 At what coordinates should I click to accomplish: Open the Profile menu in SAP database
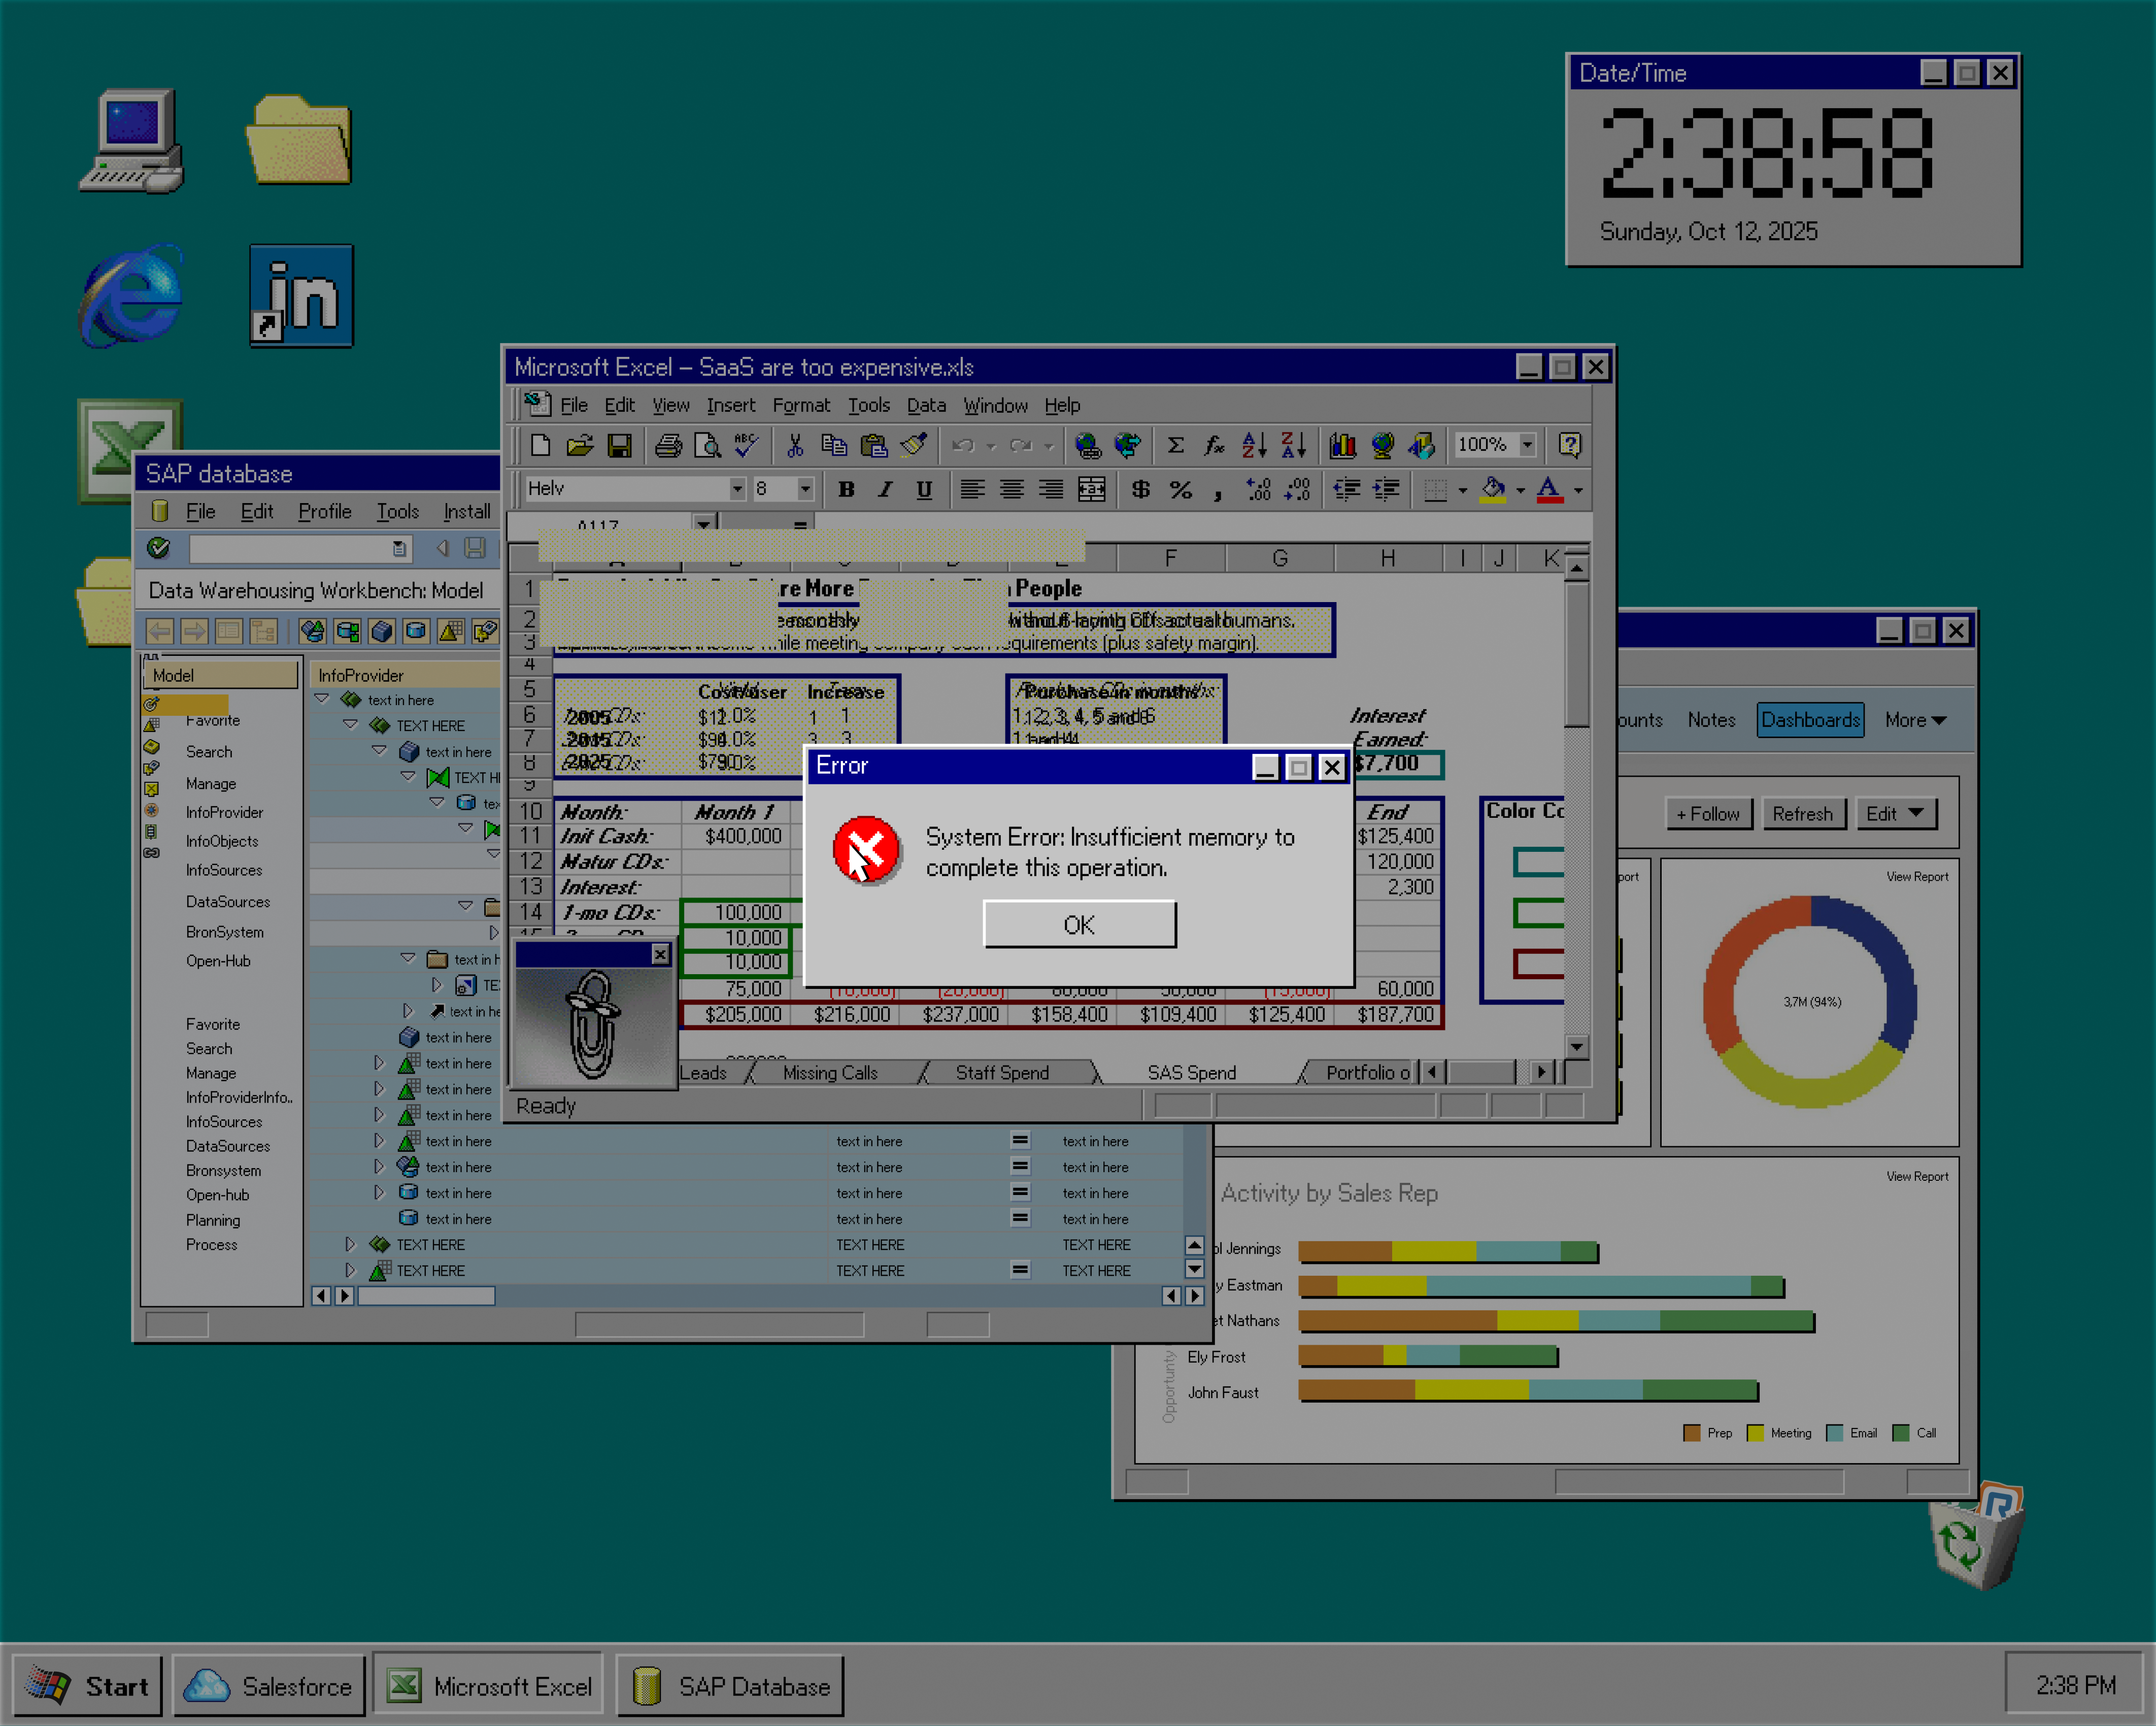(325, 511)
